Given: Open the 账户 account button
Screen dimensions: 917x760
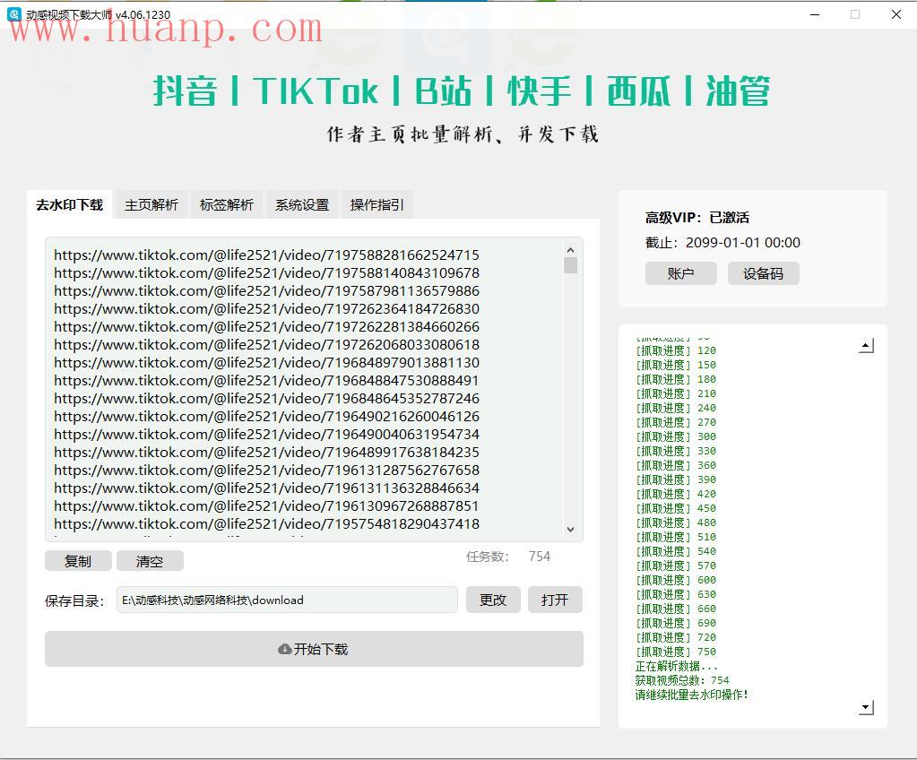Looking at the screenshot, I should 680,273.
